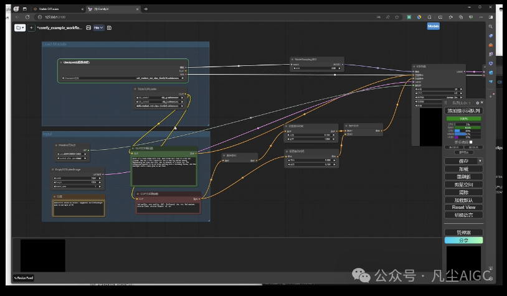
Task: Close the queue panel with the X
Action: [482, 103]
